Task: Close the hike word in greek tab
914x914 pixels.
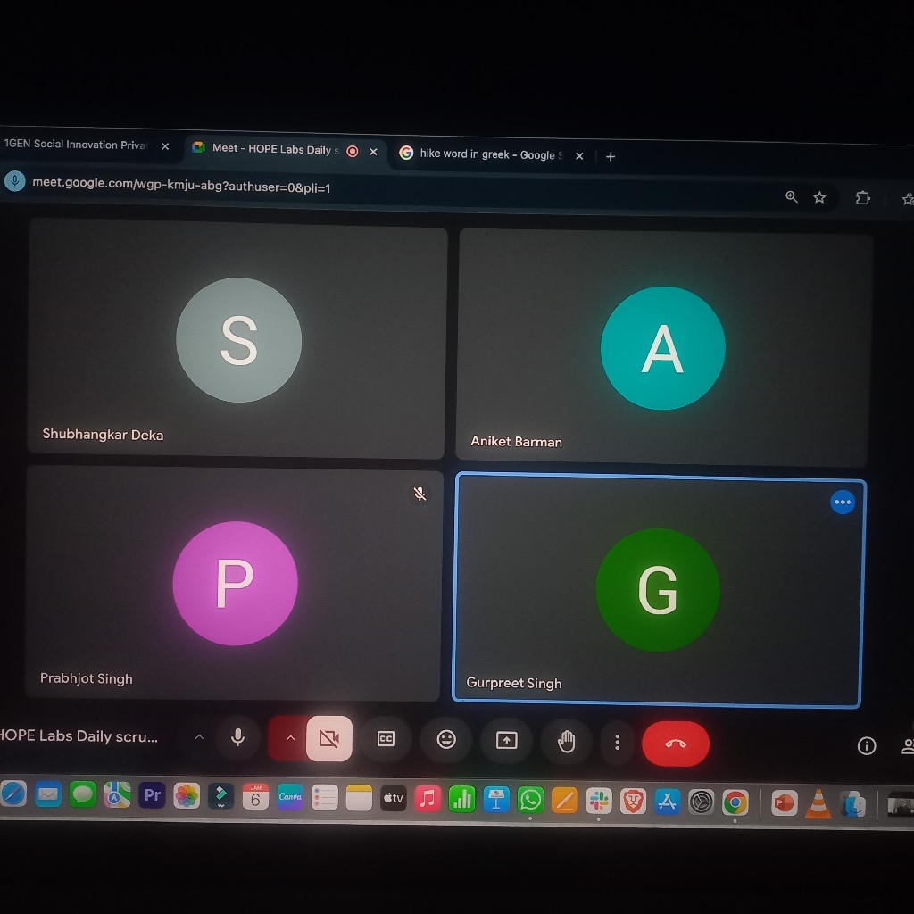Action: click(x=579, y=155)
